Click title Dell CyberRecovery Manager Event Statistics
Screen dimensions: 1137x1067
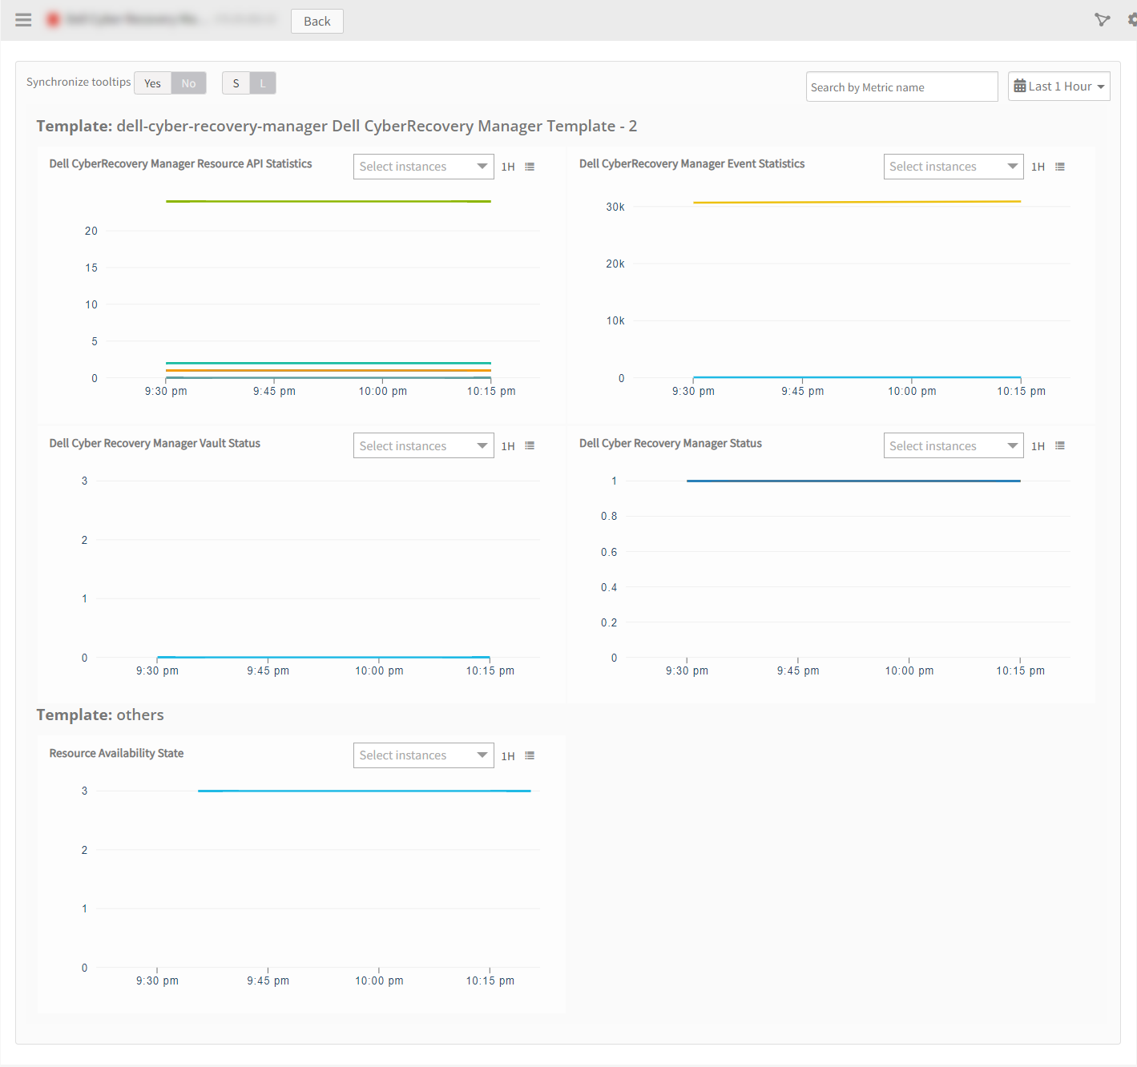692,163
